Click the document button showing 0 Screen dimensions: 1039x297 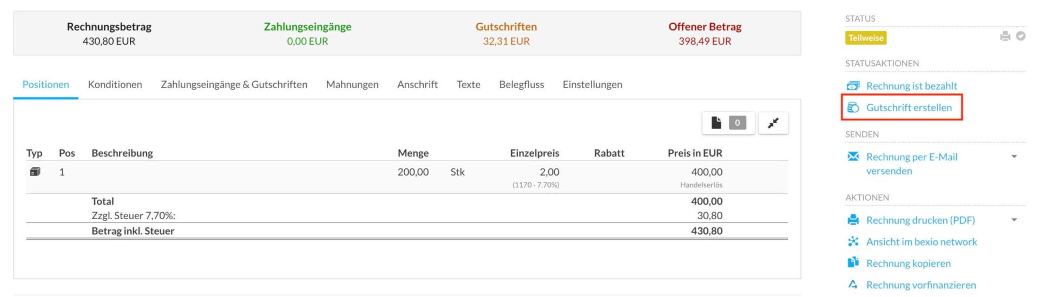[728, 123]
